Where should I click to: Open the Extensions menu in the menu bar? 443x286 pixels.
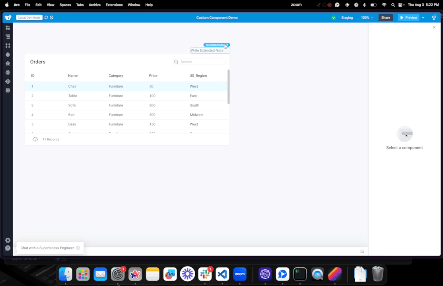114,5
